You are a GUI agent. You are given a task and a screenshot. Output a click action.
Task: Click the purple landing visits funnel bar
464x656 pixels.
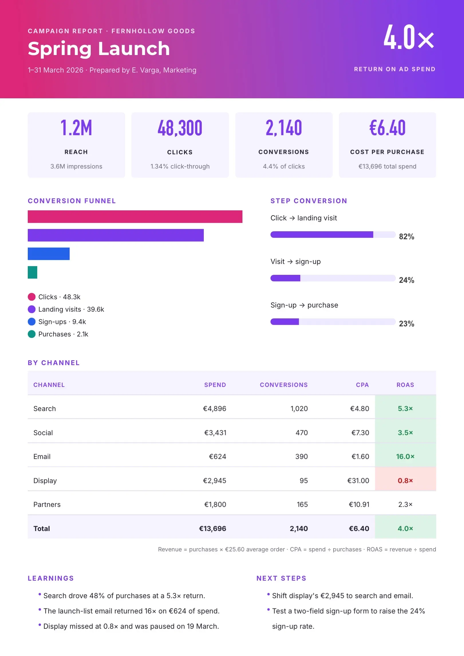(116, 235)
